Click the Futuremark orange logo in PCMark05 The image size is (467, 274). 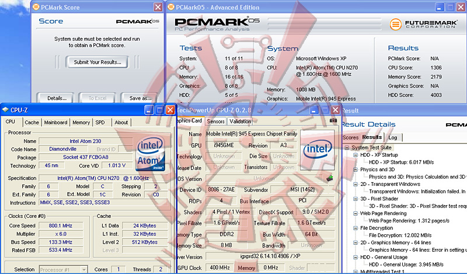396,24
